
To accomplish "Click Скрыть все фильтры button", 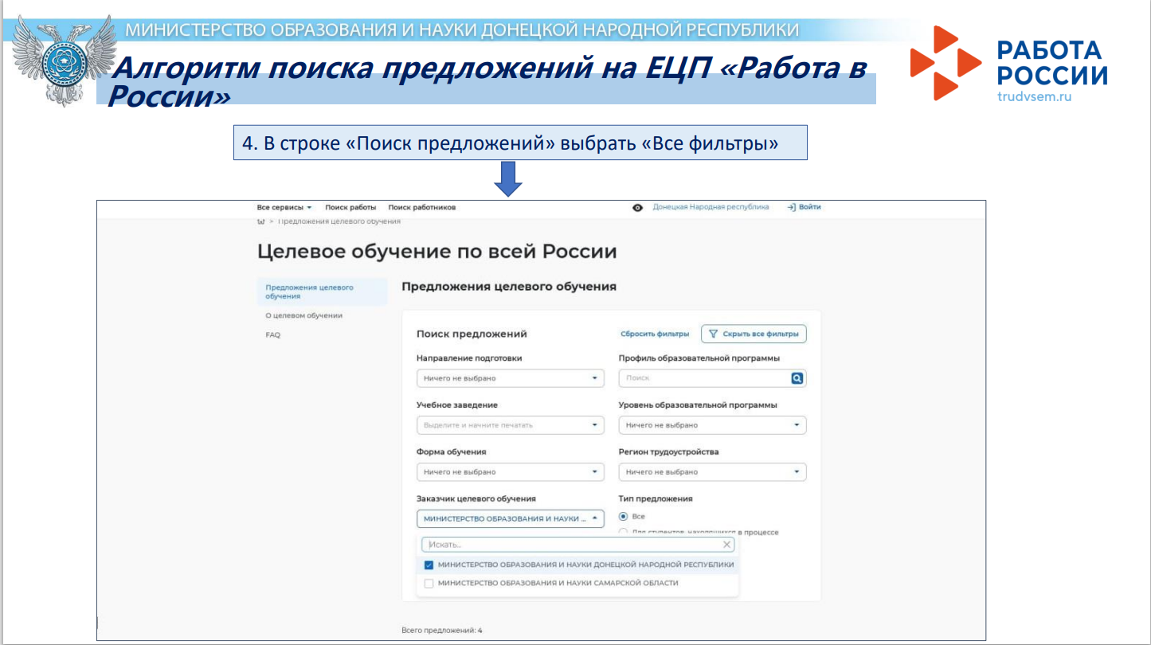I will (754, 334).
